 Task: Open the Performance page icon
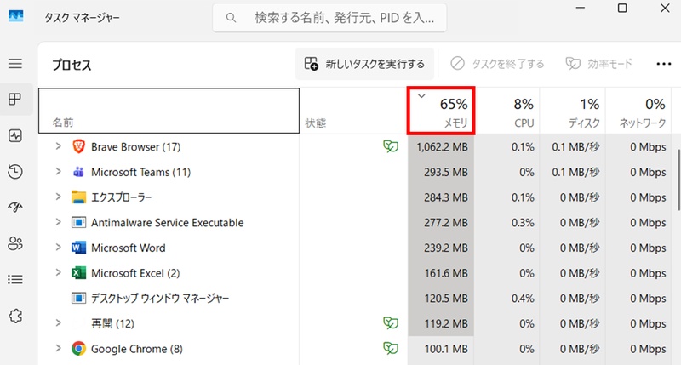click(x=15, y=136)
